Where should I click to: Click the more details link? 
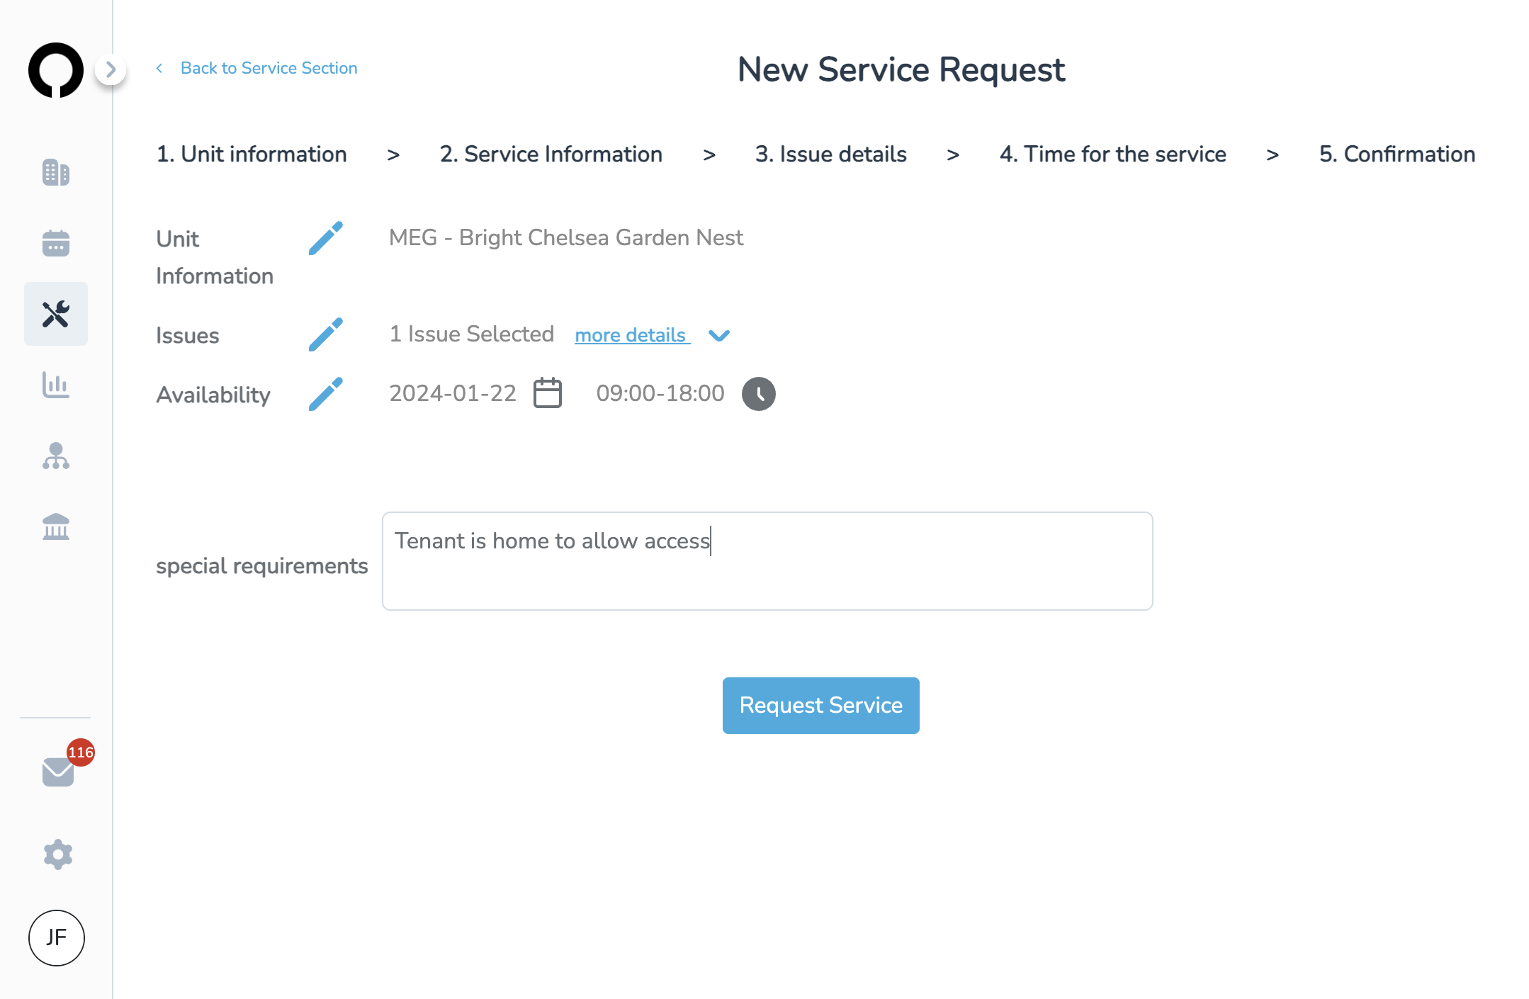coord(632,334)
